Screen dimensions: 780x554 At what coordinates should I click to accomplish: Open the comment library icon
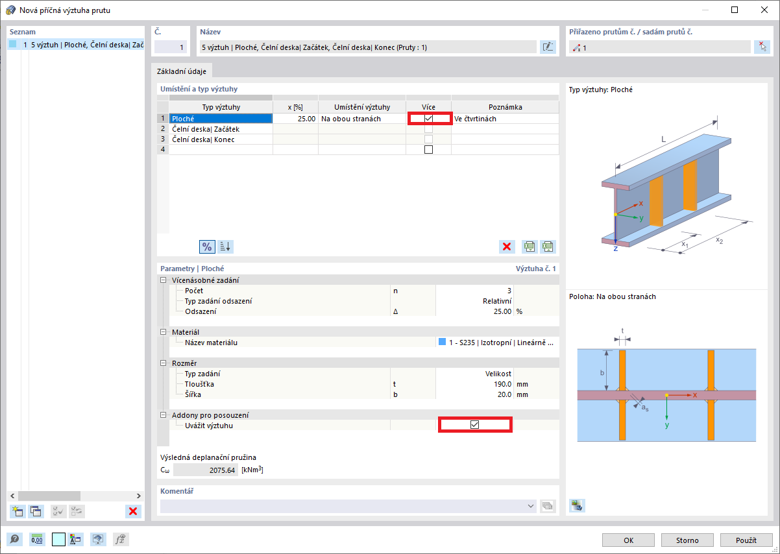[548, 506]
